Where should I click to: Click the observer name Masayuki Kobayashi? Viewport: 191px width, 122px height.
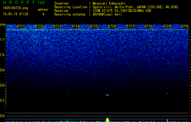[x=109, y=3]
